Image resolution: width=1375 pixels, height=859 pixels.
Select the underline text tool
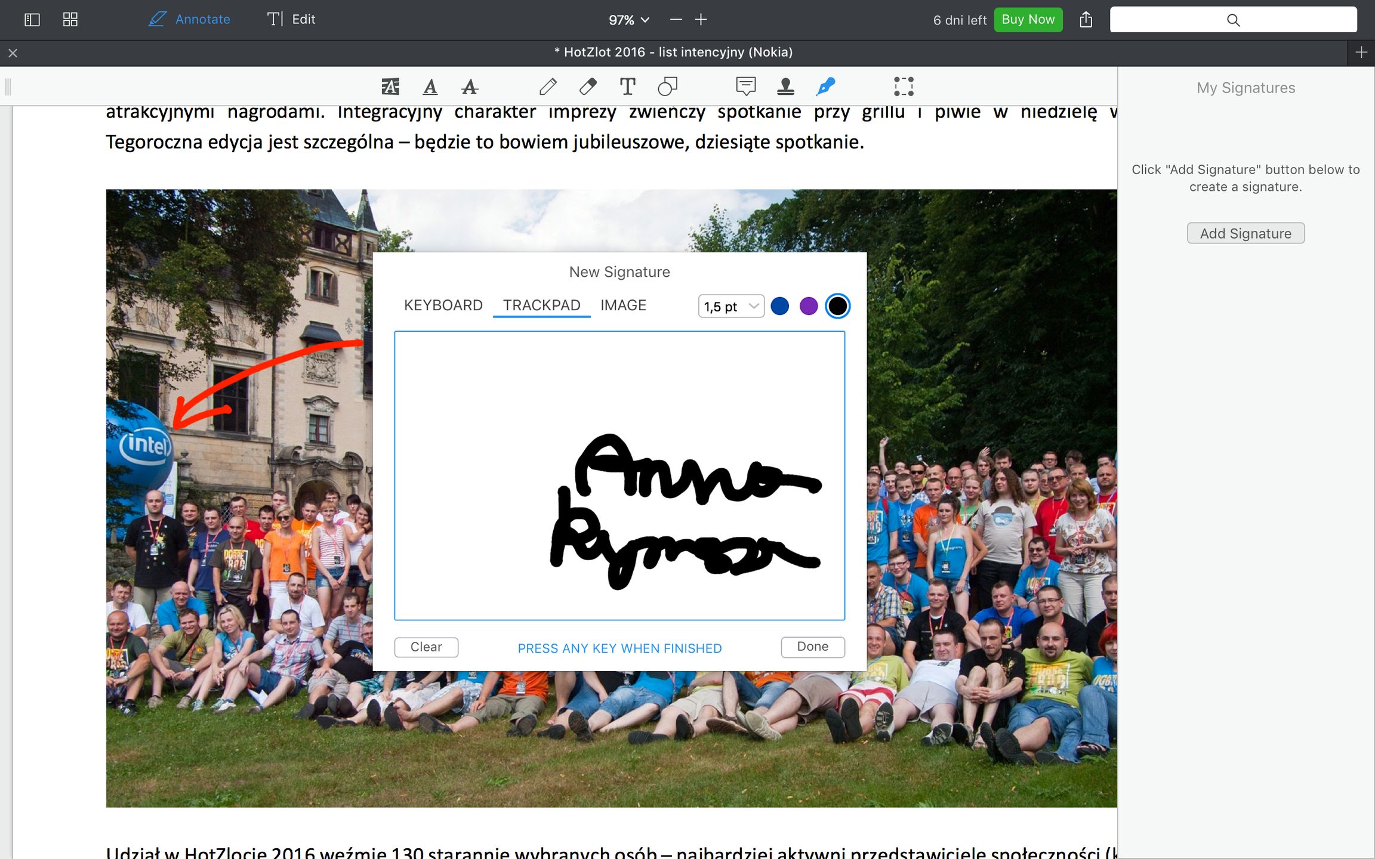pyautogui.click(x=430, y=86)
